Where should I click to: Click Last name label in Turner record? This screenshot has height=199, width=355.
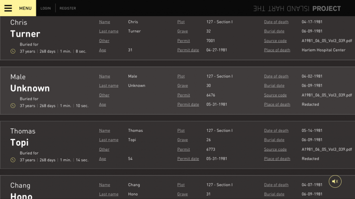tap(109, 31)
